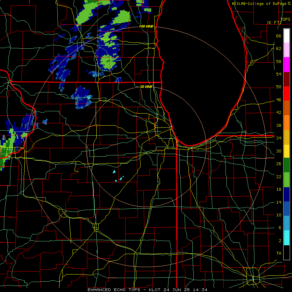Click the yellow legend swatch
The height and width of the screenshot is (292, 292).
[286, 151]
